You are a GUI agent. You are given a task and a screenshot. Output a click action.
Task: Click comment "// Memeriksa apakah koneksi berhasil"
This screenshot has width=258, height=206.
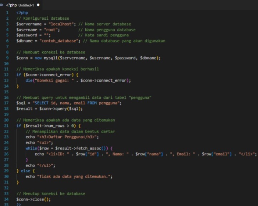pyautogui.click(x=57, y=69)
